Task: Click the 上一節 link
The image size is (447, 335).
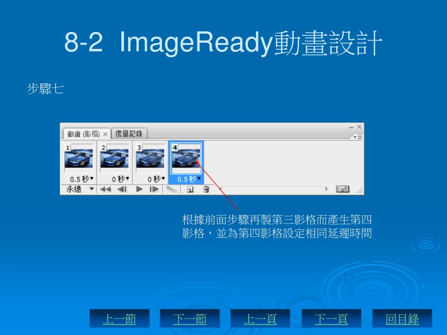Action: click(120, 319)
